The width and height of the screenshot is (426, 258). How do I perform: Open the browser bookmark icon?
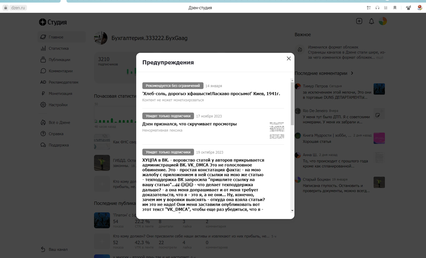coord(395,7)
